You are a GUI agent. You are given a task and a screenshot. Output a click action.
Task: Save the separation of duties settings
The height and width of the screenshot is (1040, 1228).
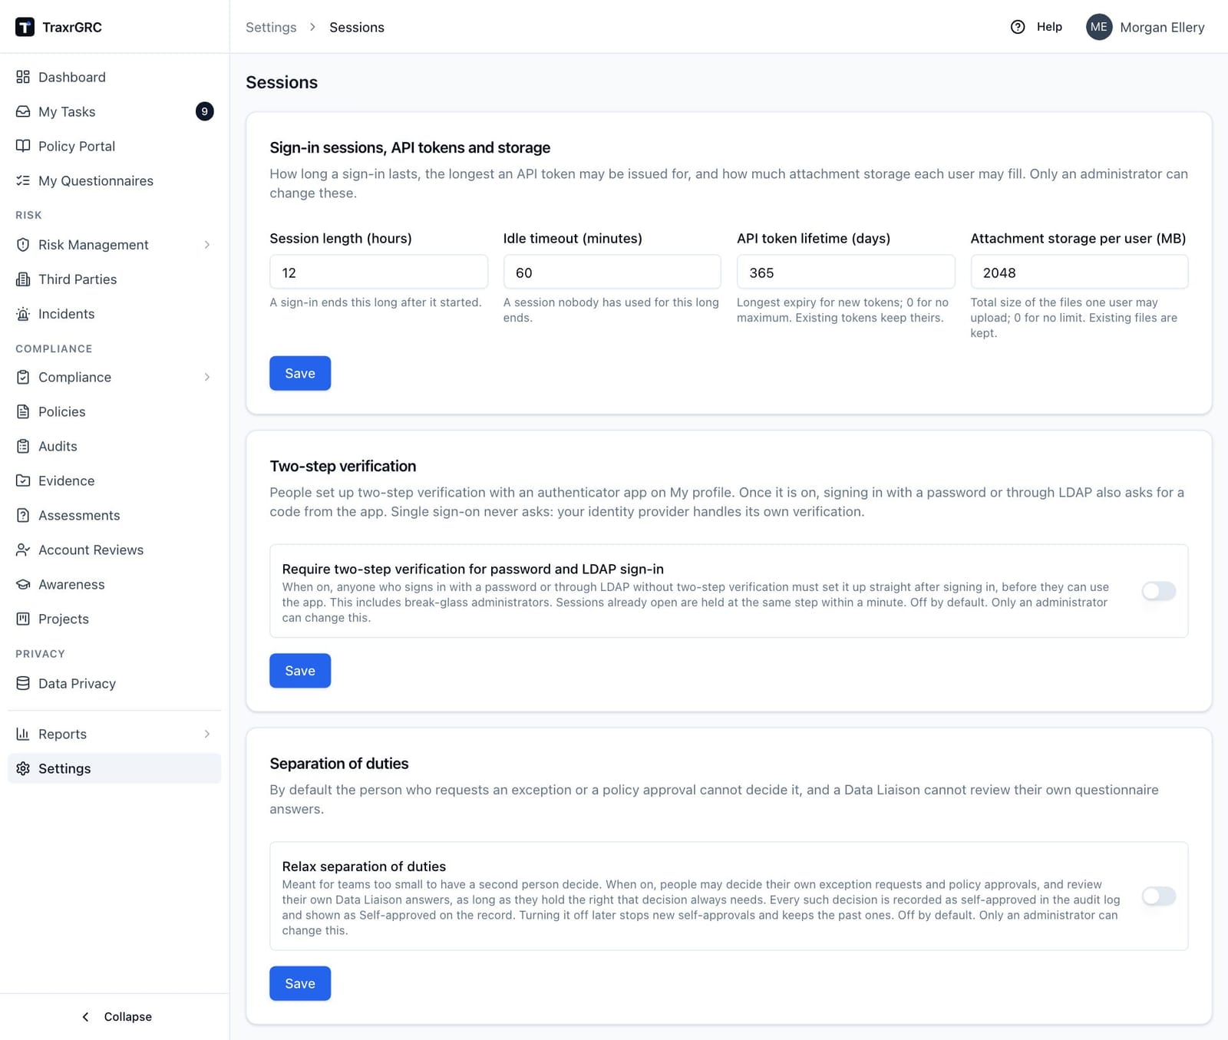(x=300, y=983)
